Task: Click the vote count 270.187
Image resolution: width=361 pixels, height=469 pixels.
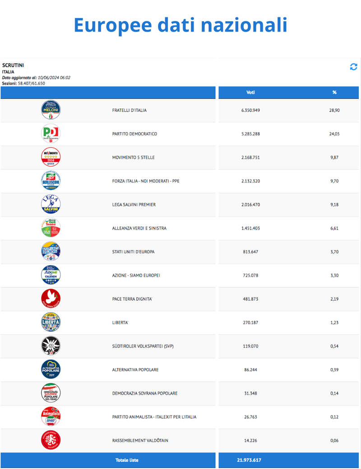Action: [250, 323]
